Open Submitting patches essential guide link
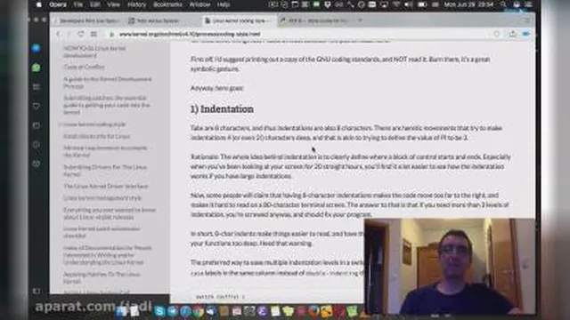The height and width of the screenshot is (320, 570). click(x=107, y=105)
